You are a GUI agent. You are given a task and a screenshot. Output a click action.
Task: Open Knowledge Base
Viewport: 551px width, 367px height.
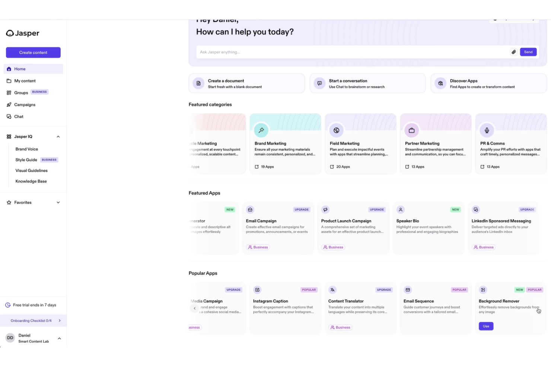coord(31,181)
